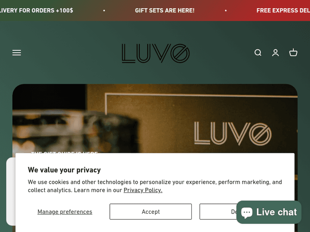
Task: Click the Live chat text label
Action: point(277,212)
